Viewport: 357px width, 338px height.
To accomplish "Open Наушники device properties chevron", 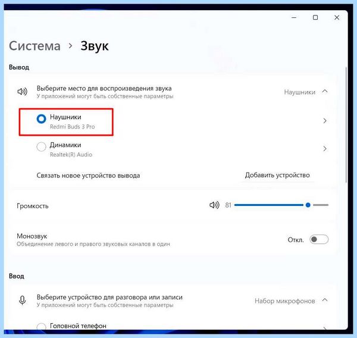I will pyautogui.click(x=325, y=121).
